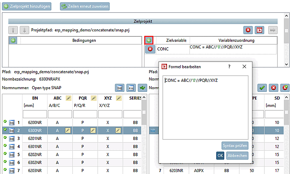Click Zeilen erneut zuweisen button
The height and width of the screenshot is (174, 292).
click(x=85, y=6)
